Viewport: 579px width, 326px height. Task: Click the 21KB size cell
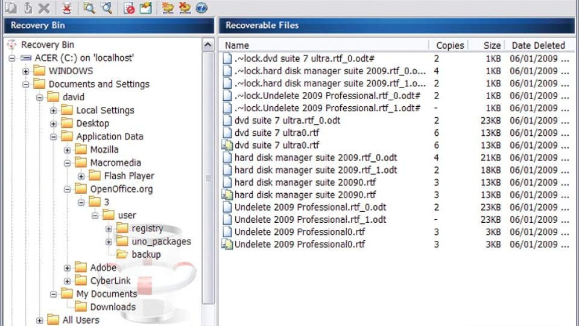pyautogui.click(x=490, y=158)
